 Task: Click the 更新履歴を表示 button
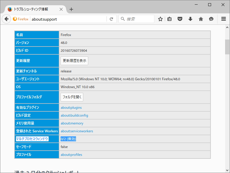click(x=74, y=61)
